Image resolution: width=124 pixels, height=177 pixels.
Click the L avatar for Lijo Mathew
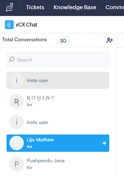[17, 143]
